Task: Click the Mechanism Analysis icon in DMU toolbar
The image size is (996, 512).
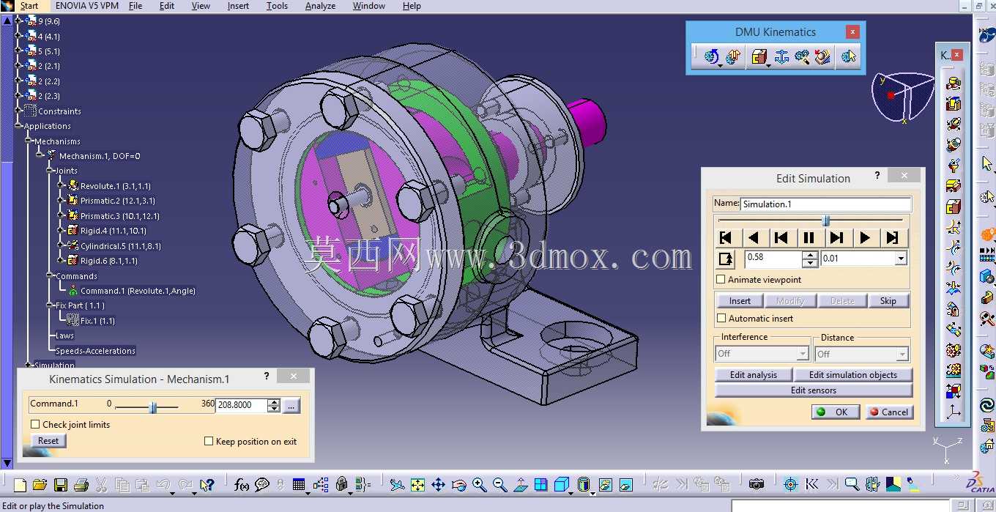Action: [x=849, y=56]
